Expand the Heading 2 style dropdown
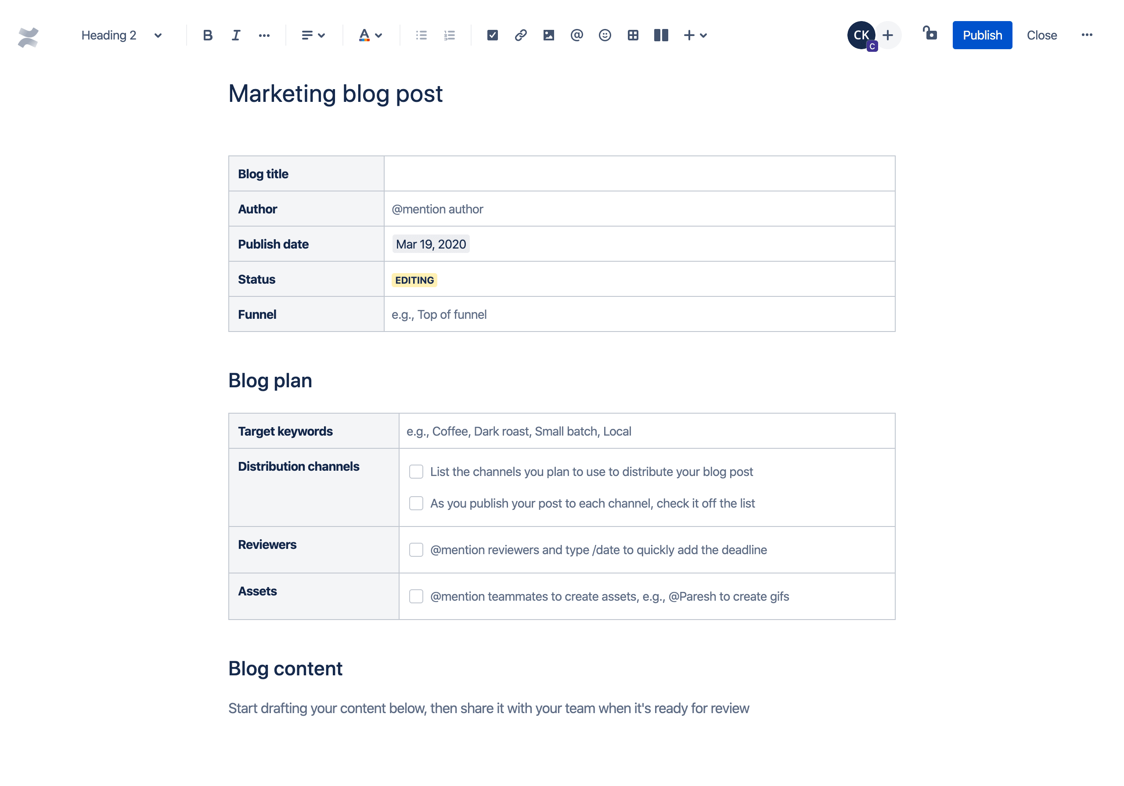 pos(120,35)
